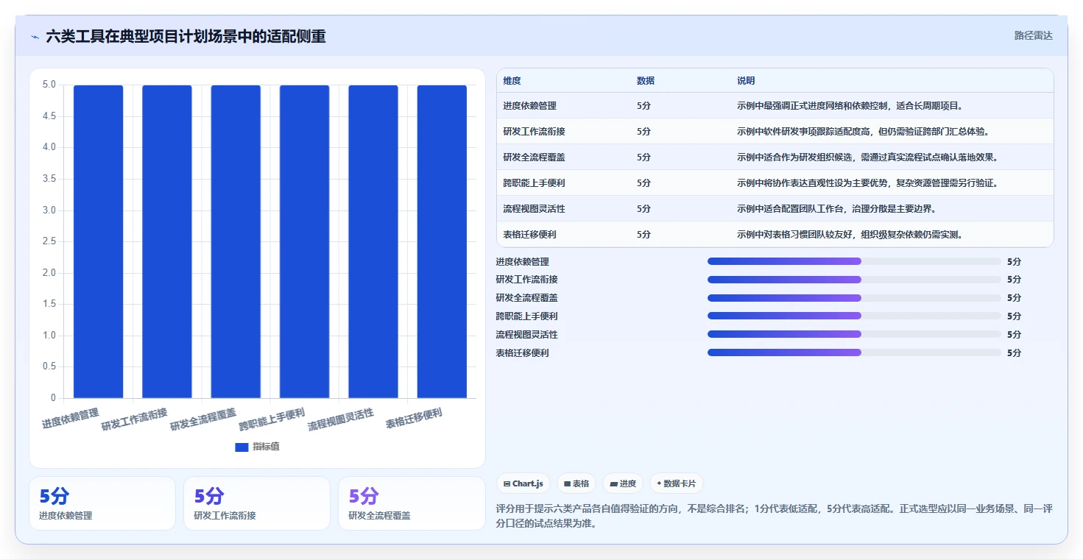Click the 流程视图灵活性 label beside its progress bar
This screenshot has width=1083, height=560.
527,335
